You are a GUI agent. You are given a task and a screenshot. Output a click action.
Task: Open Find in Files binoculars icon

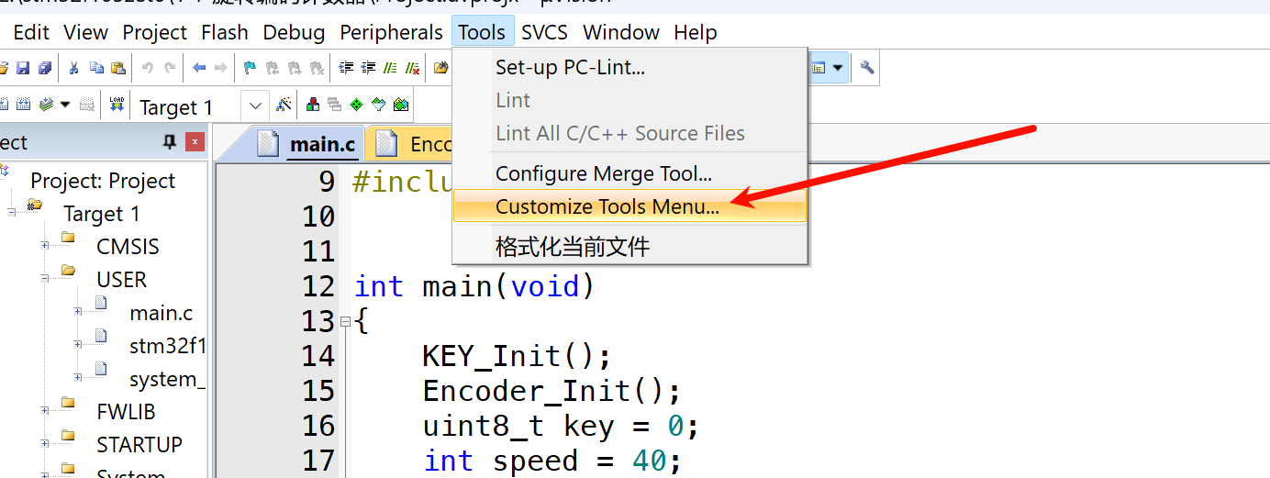pos(440,68)
